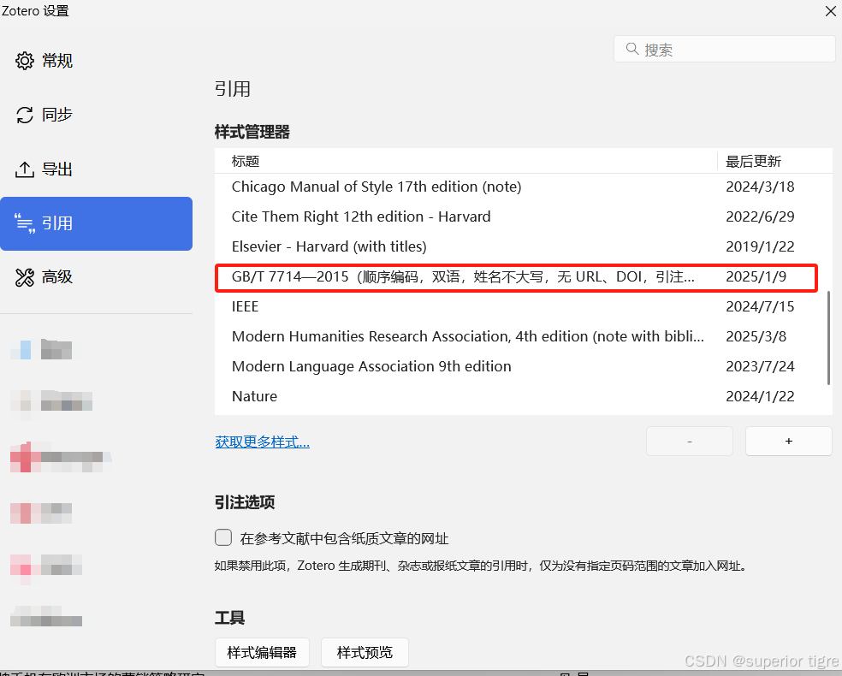Click the 2024/7/15 date cell
Image resolution: width=842 pixels, height=676 pixels.
(x=761, y=306)
